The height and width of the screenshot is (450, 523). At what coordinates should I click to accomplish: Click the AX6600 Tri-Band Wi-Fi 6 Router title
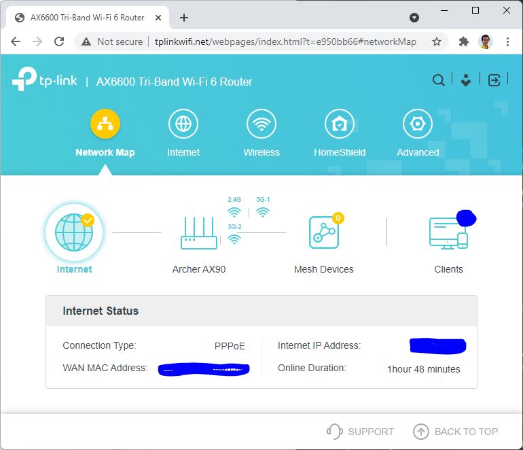(x=174, y=82)
